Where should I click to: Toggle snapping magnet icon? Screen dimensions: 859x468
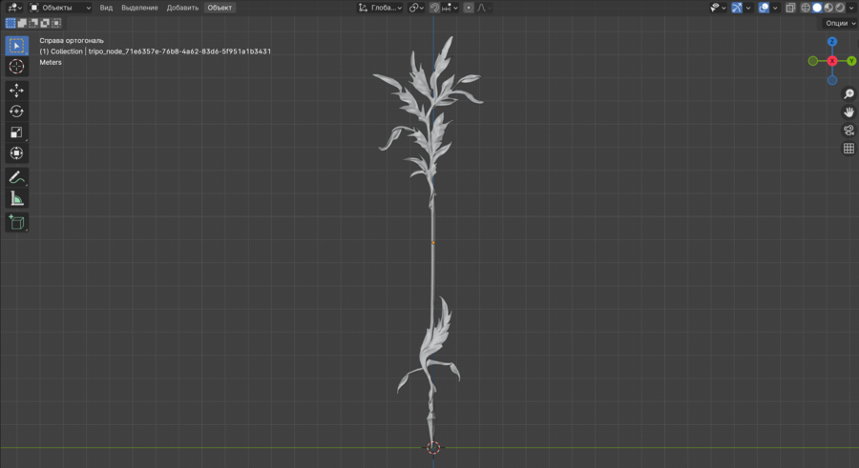pos(434,8)
